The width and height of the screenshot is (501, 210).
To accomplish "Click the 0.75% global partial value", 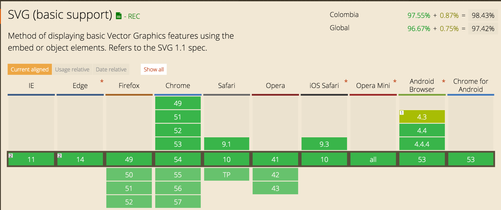I will [449, 28].
